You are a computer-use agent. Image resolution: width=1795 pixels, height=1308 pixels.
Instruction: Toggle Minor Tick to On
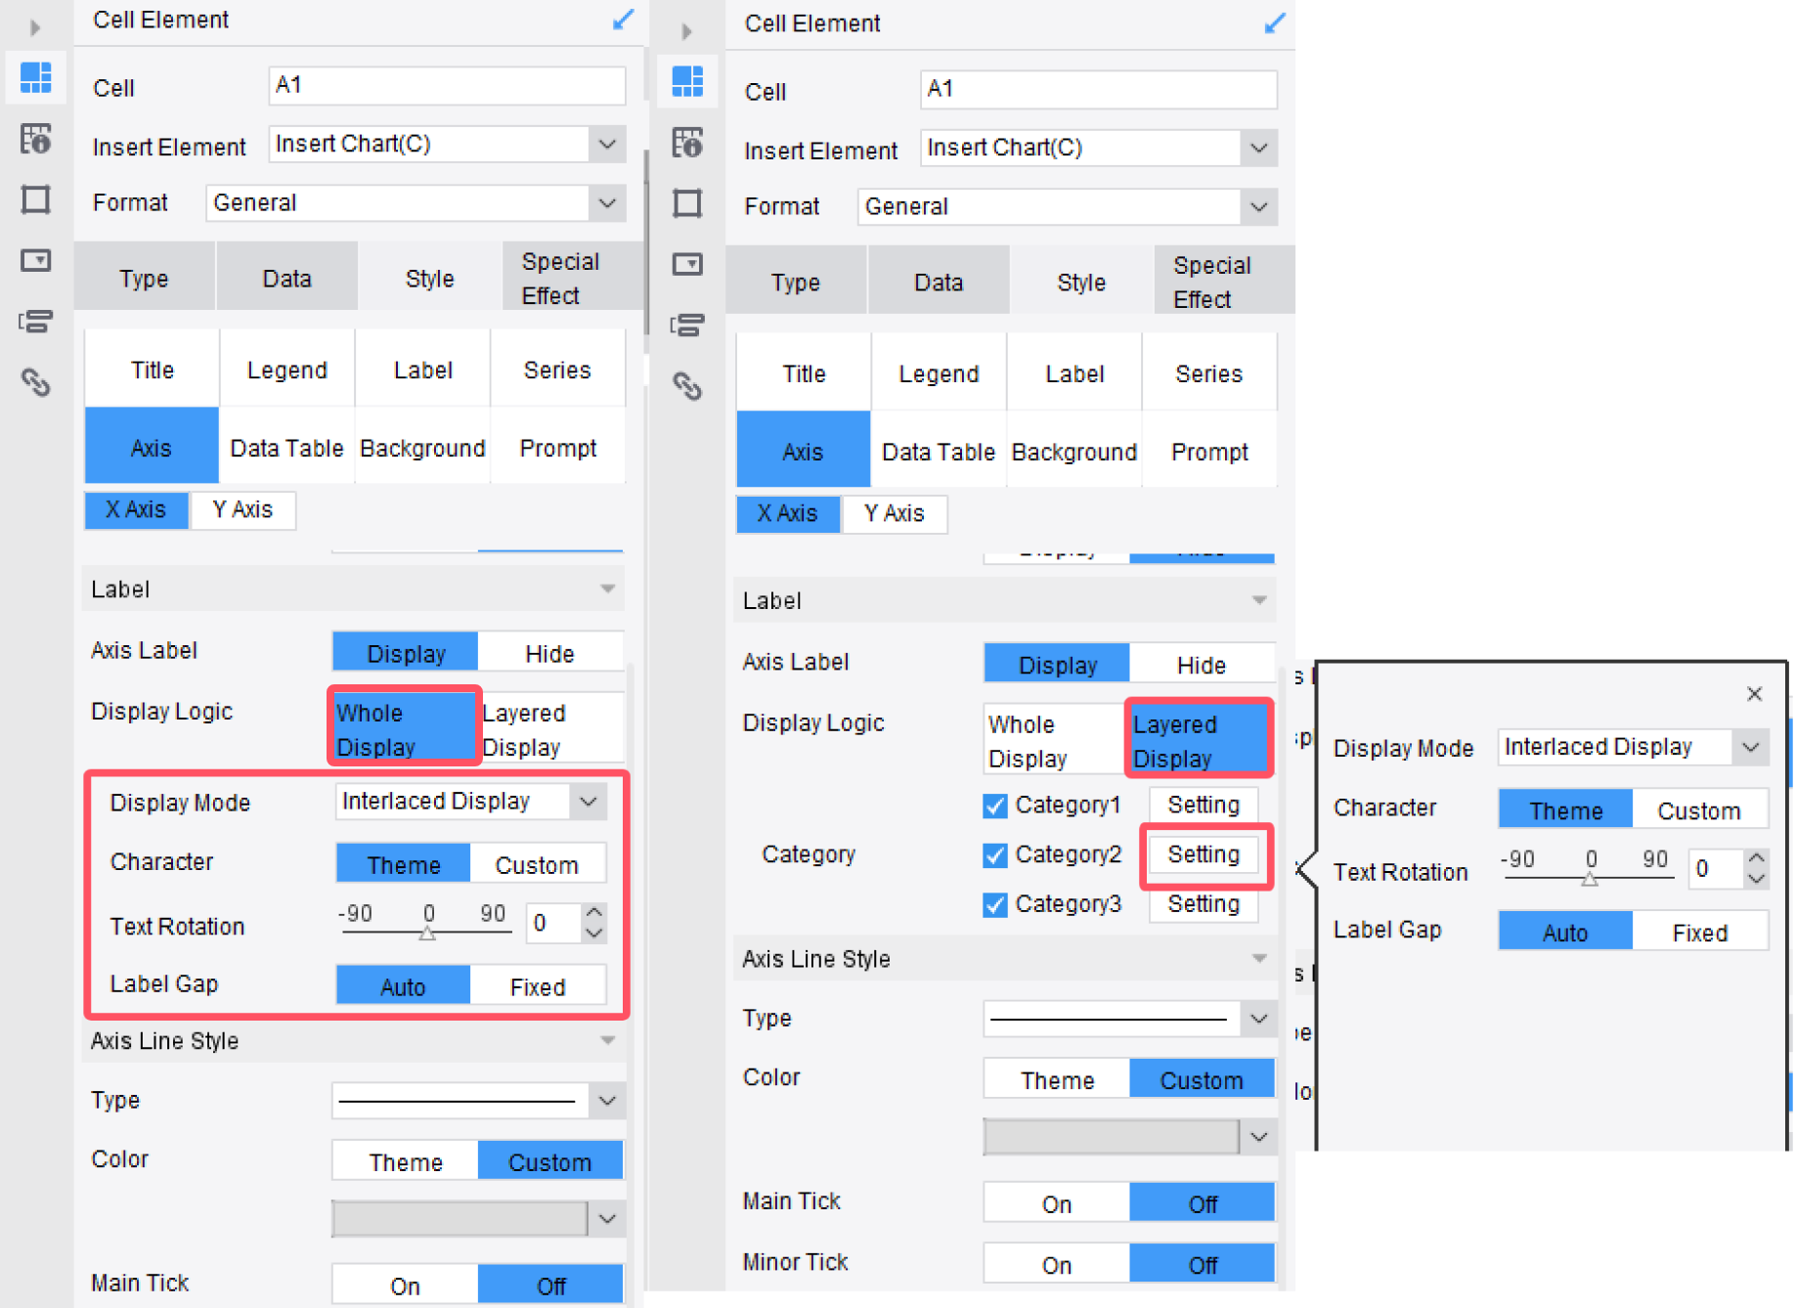(1055, 1262)
